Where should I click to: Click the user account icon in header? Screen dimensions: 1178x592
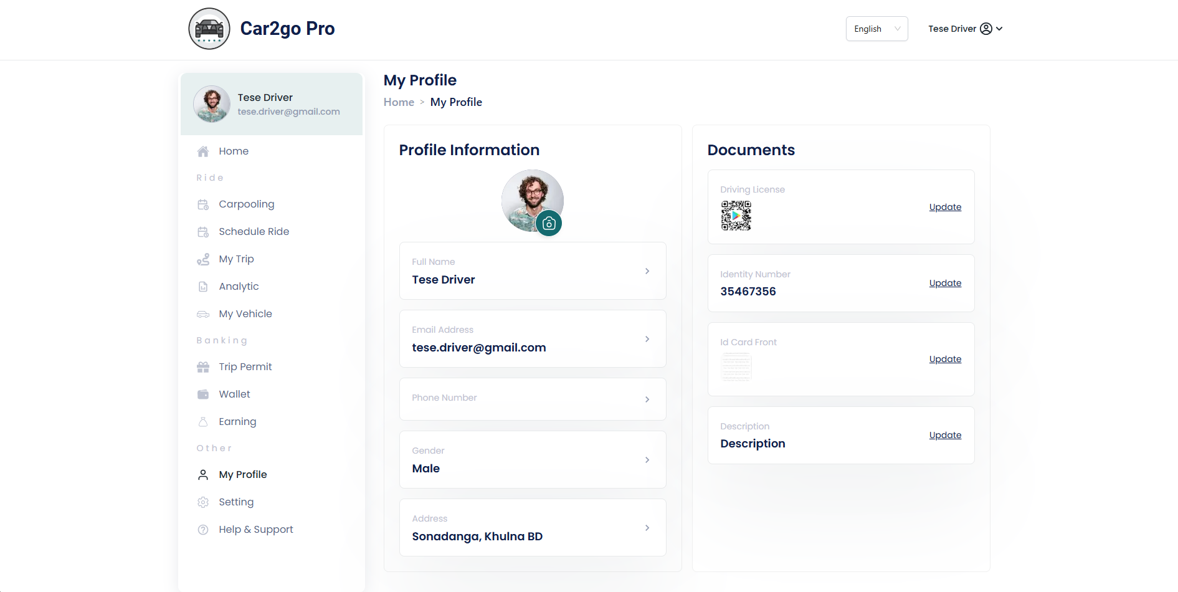(986, 29)
